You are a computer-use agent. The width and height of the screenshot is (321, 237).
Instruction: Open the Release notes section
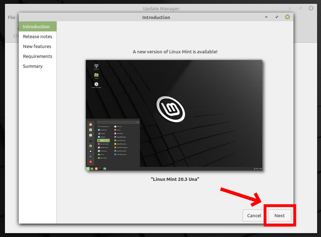38,36
